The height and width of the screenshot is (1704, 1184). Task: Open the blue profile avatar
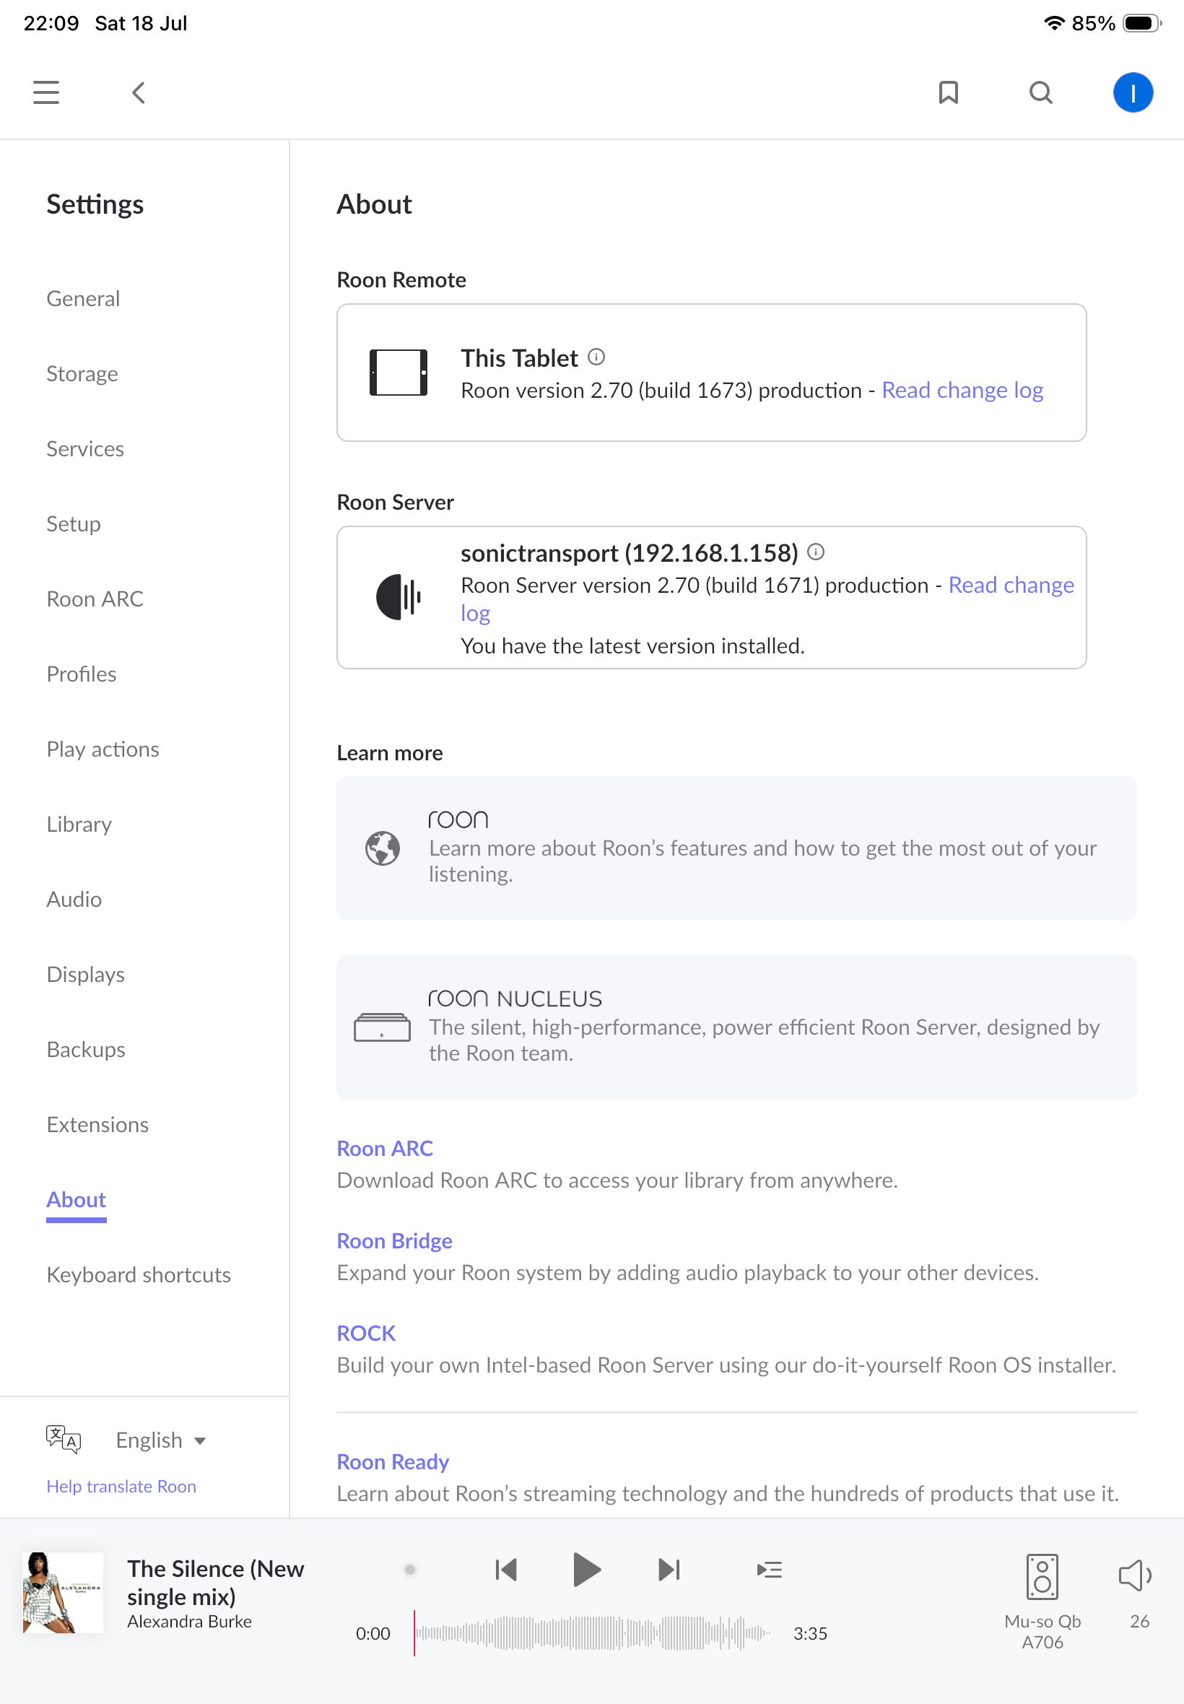(1132, 92)
